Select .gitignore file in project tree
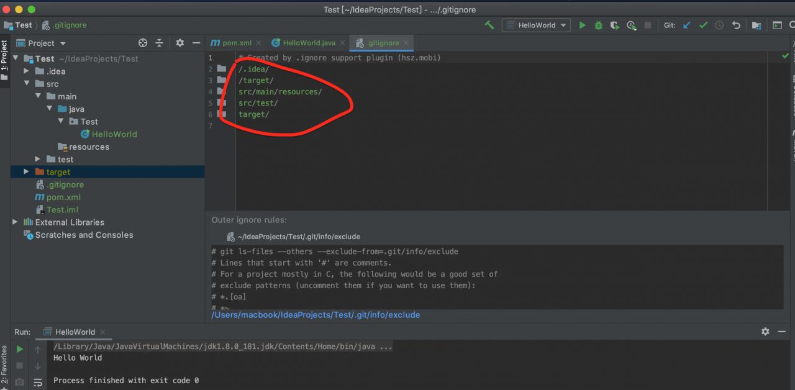 point(60,184)
